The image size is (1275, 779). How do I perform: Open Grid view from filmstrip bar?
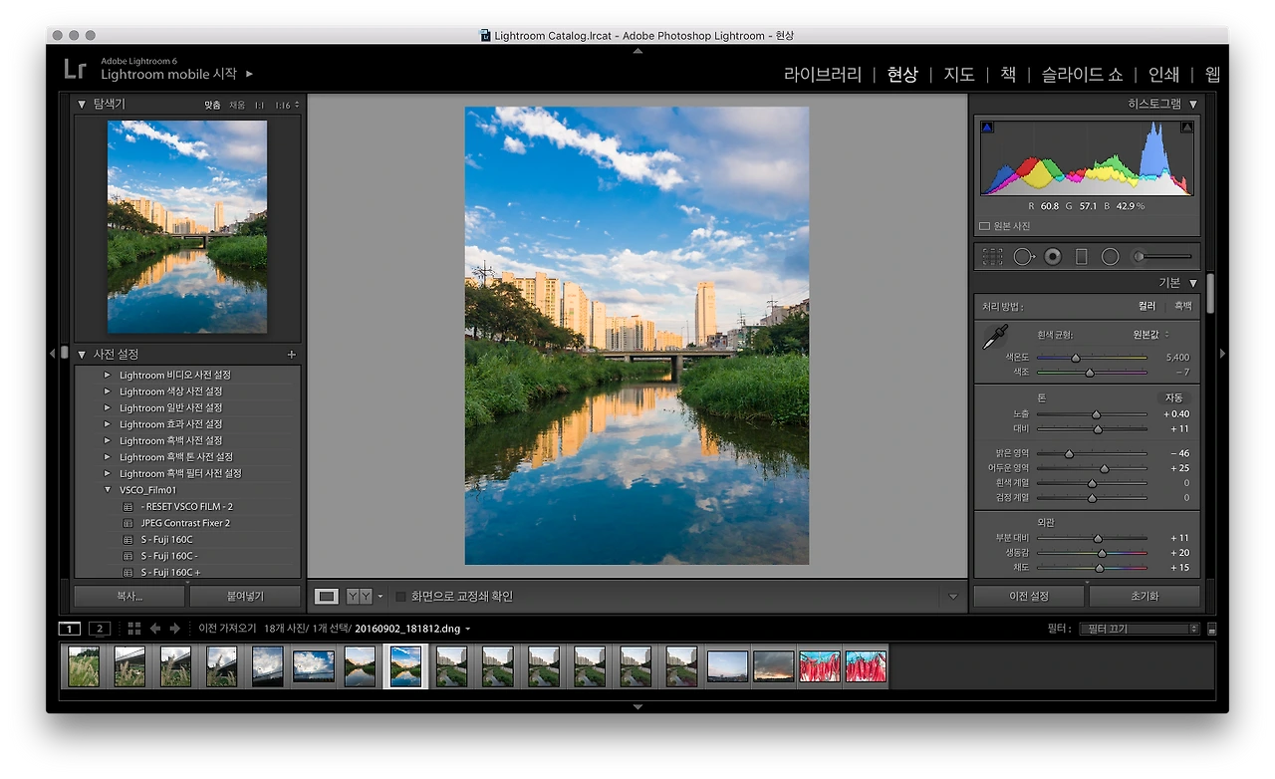133,629
